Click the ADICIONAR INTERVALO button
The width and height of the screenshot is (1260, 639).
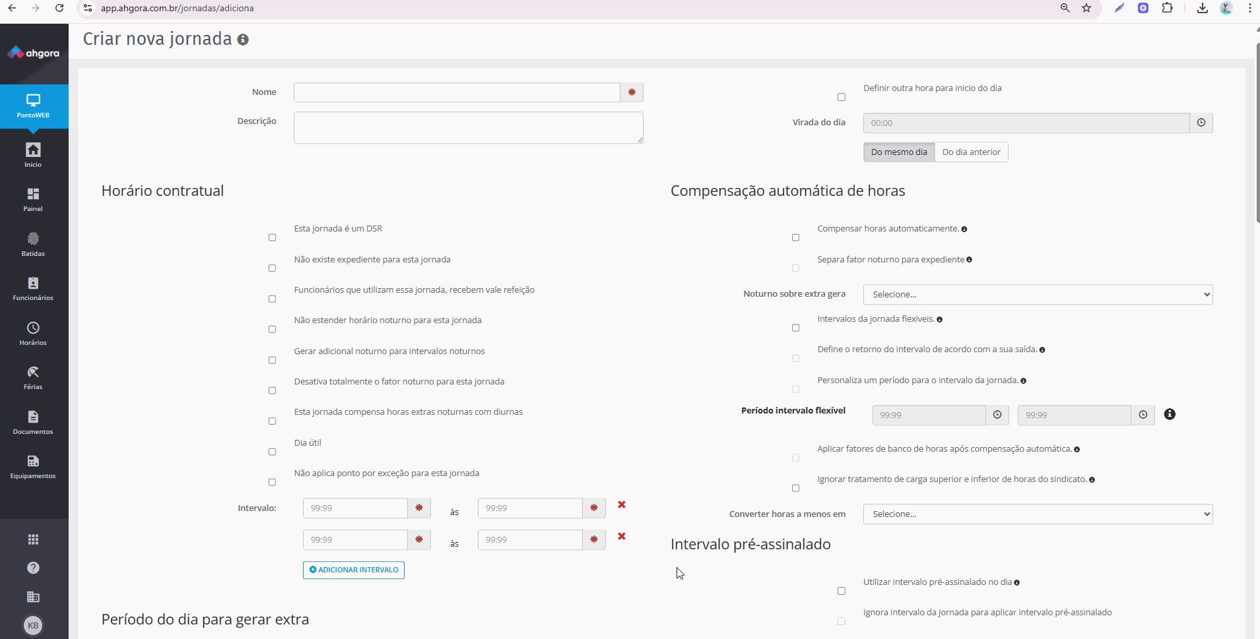[x=354, y=570]
